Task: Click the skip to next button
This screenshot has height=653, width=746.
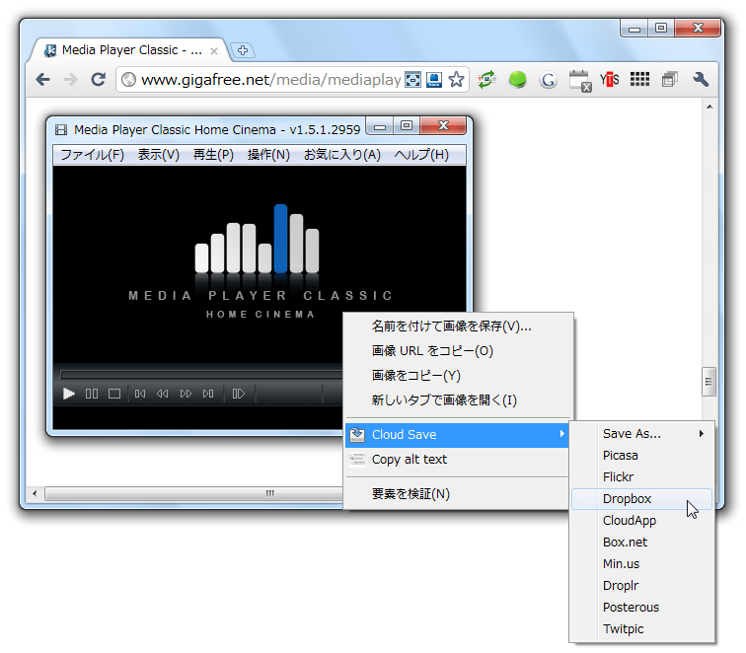Action: click(208, 394)
